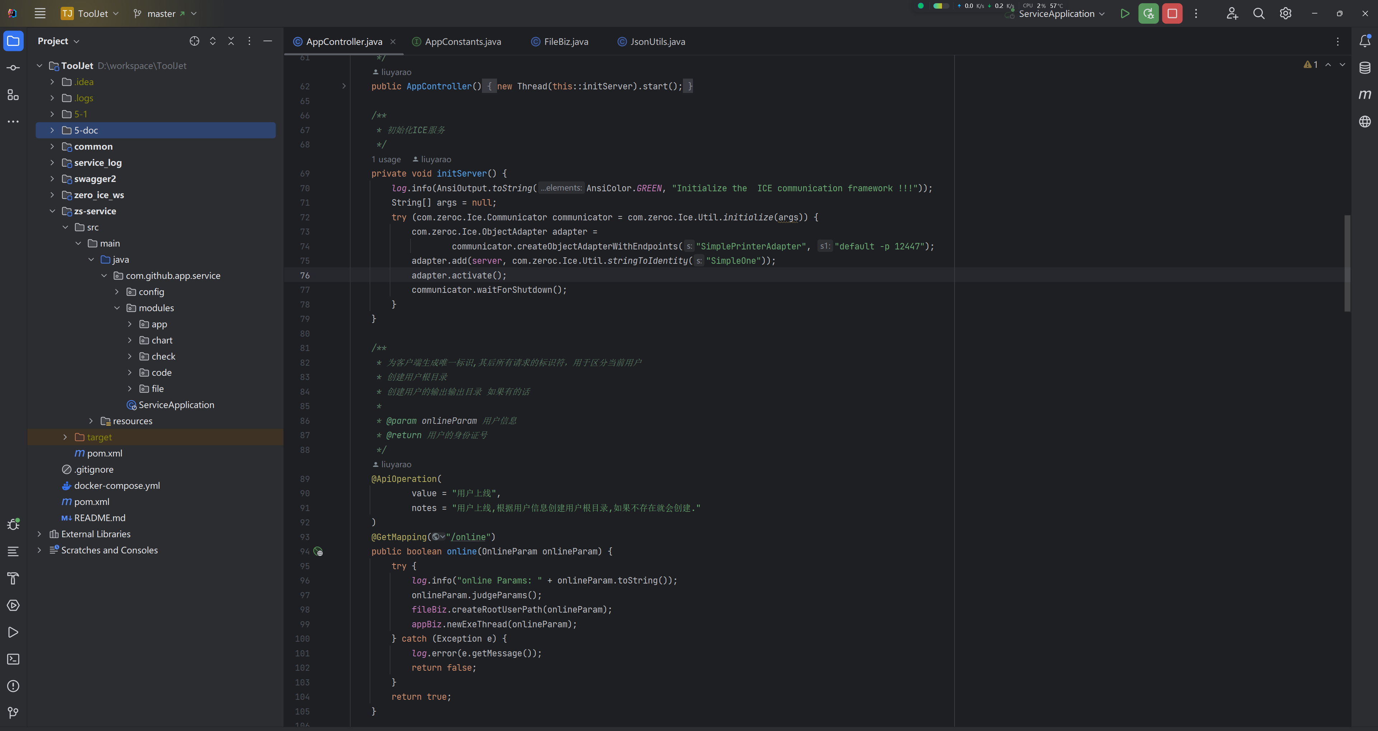
Task: Open the /online mapping URL link
Action: click(469, 537)
